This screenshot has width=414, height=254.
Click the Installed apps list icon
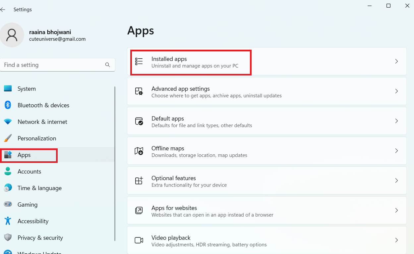[139, 61]
